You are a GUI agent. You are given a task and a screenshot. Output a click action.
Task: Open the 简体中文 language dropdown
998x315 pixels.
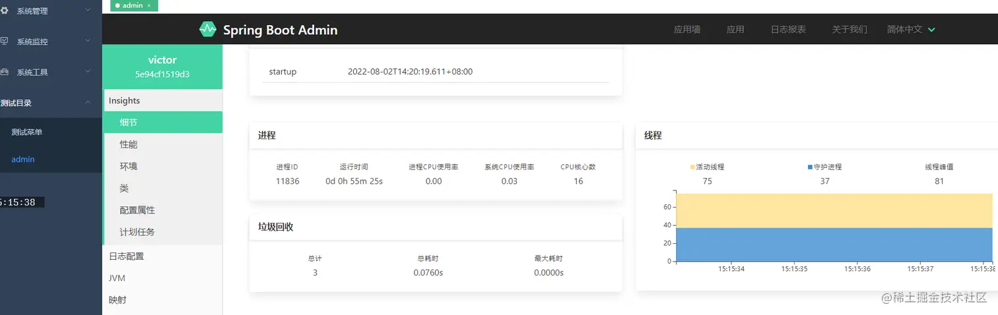coord(911,29)
